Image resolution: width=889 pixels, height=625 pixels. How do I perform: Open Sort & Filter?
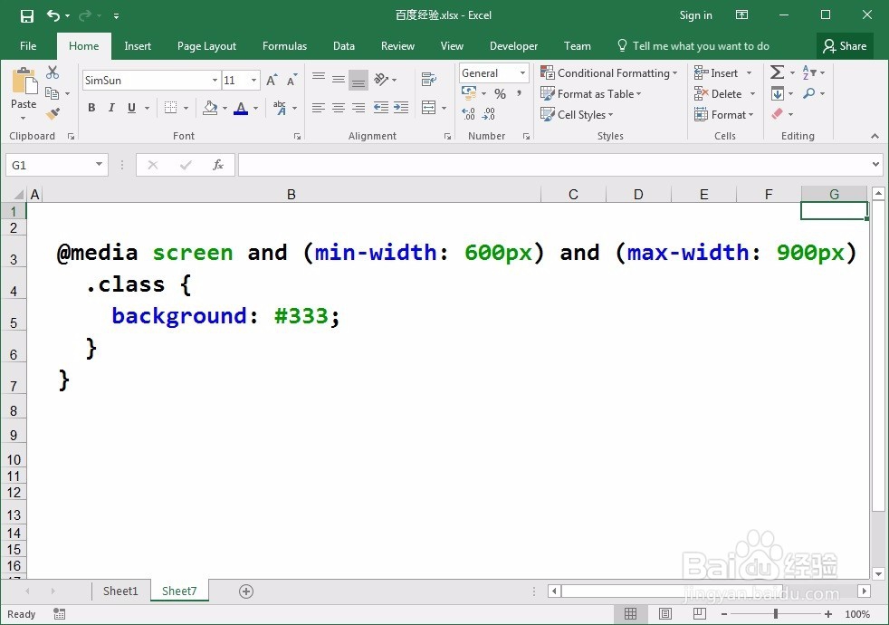click(809, 72)
